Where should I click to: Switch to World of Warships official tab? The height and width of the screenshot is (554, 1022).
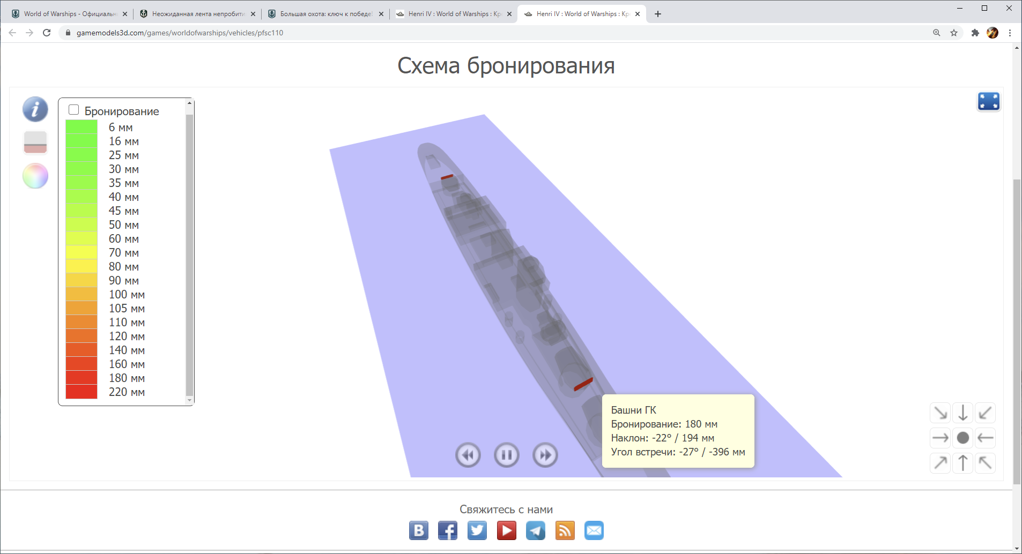[70, 14]
